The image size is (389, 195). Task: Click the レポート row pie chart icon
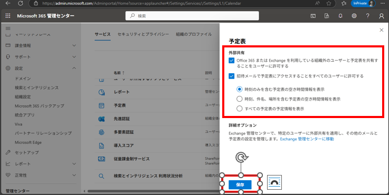click(101, 92)
